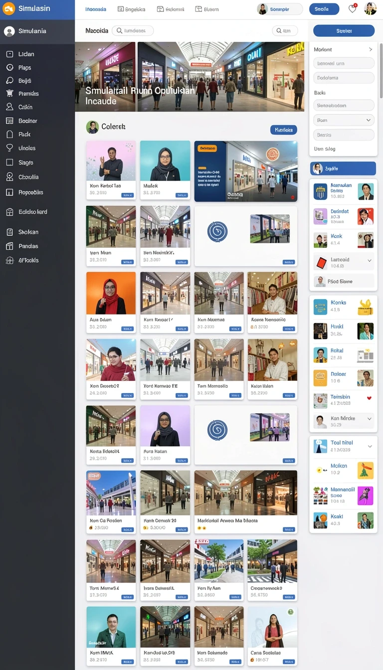Select the Fluck sidebar icon
Viewport: 383px width, 670px height.
pos(9,134)
